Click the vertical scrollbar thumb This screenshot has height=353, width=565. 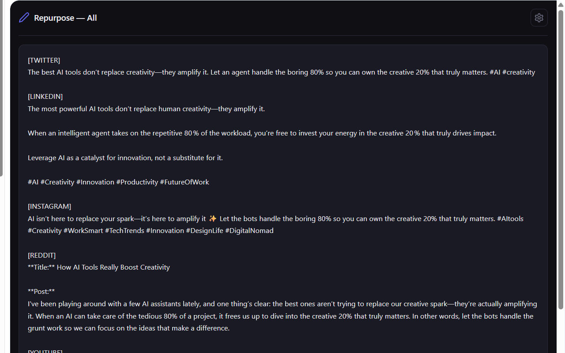[561, 159]
